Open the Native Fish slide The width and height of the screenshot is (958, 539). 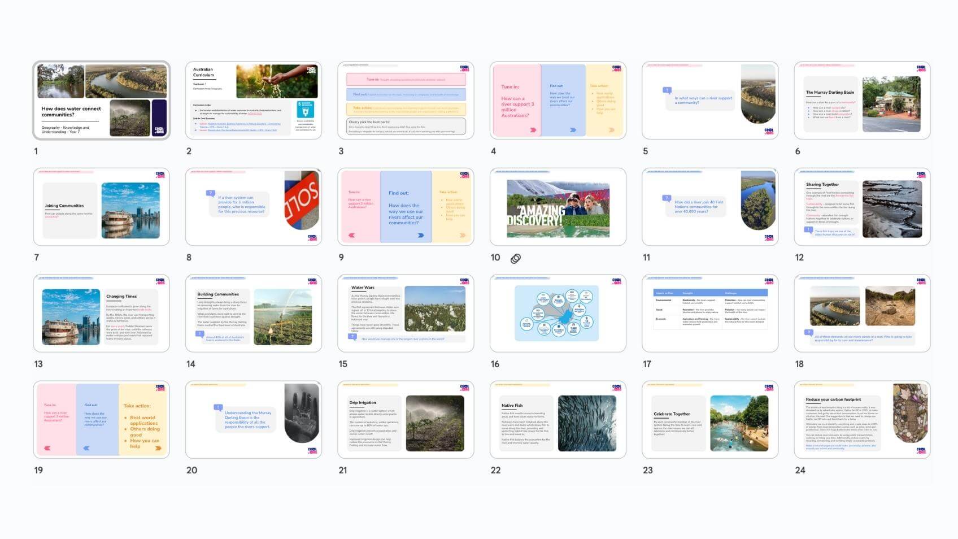[558, 419]
